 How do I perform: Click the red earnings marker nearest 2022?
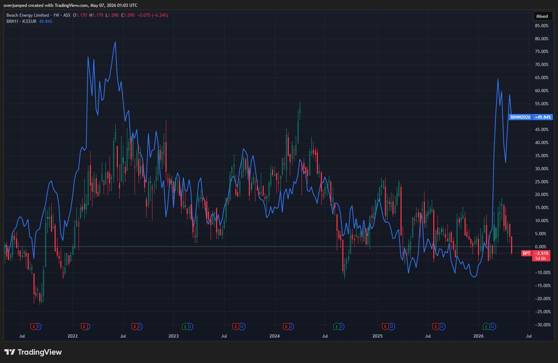tap(84, 326)
